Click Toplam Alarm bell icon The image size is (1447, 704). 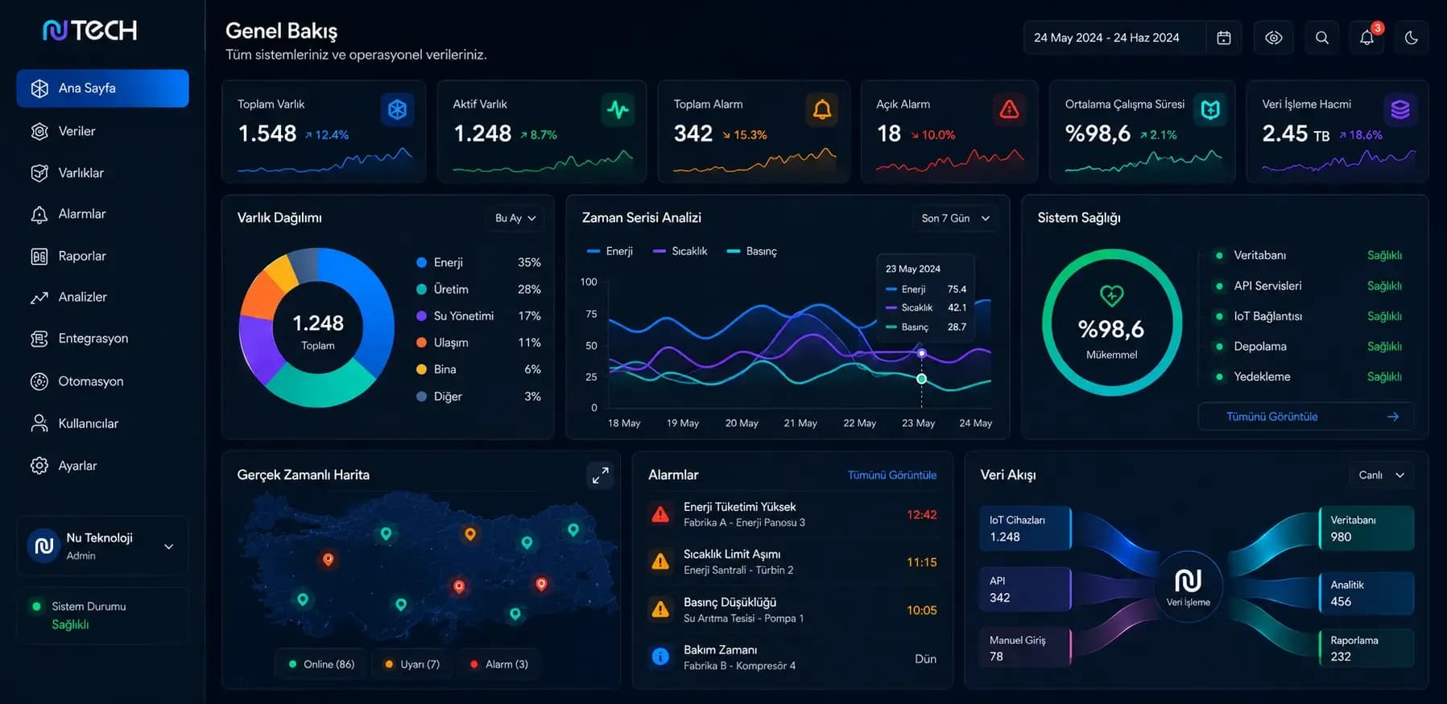pos(821,109)
